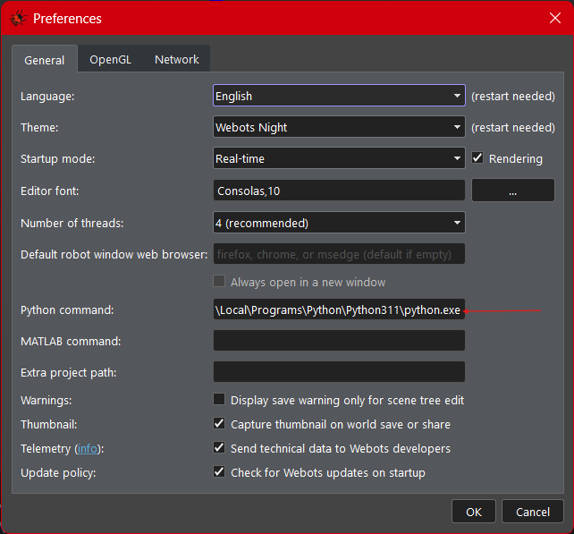Click the Webots ladybug icon in title bar
This screenshot has height=534, width=574.
pyautogui.click(x=17, y=18)
